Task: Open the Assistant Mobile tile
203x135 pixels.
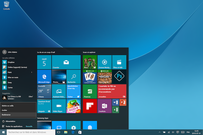Action: (59, 91)
